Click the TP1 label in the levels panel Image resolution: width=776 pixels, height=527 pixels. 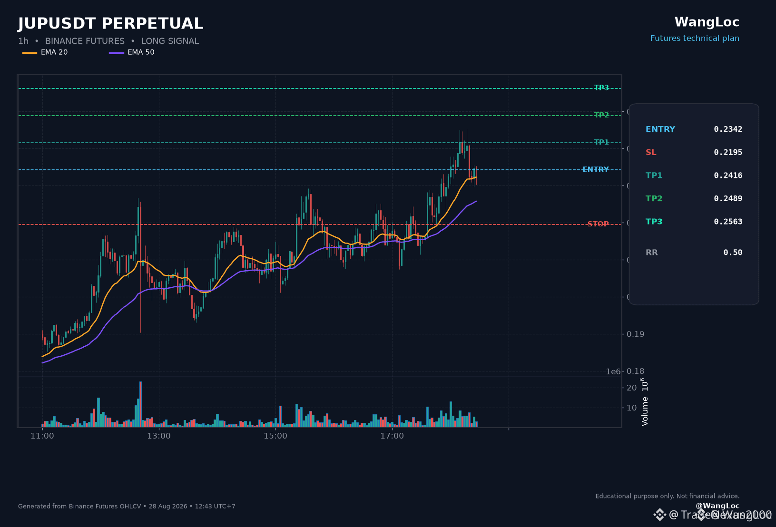coord(654,175)
